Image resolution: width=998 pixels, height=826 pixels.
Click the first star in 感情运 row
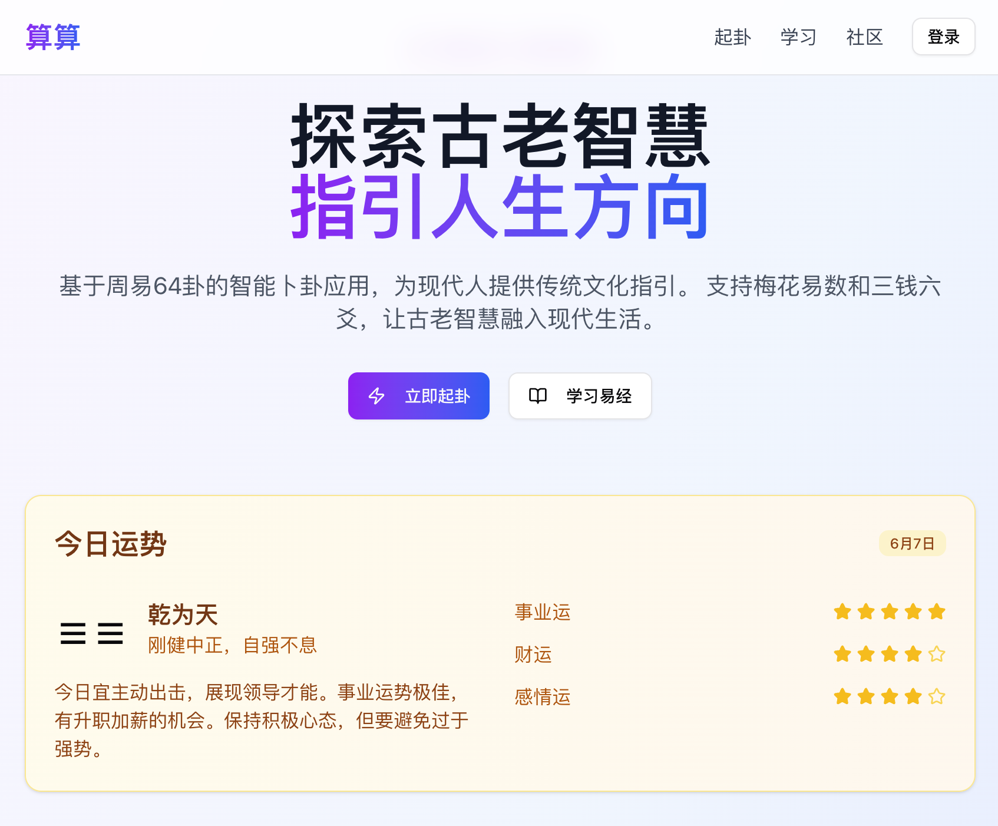[x=842, y=696]
